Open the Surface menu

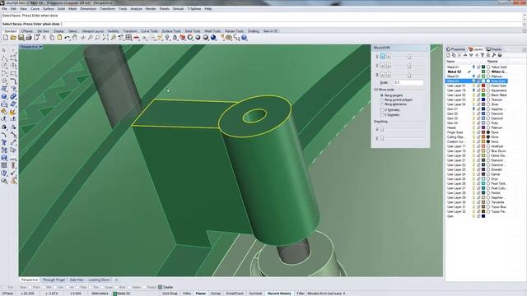(x=49, y=9)
